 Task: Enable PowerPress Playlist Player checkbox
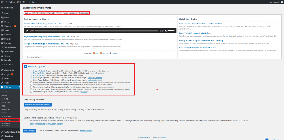31,92
